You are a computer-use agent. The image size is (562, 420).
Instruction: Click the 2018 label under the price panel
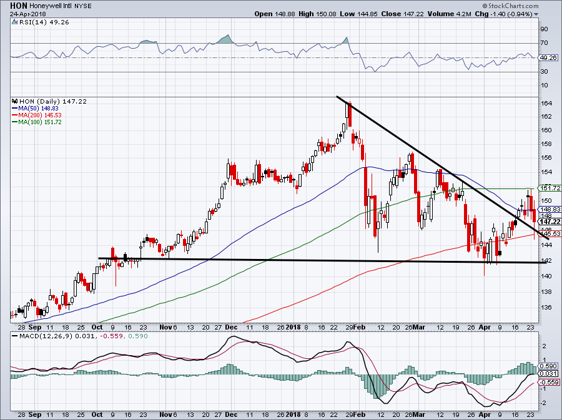coord(293,327)
